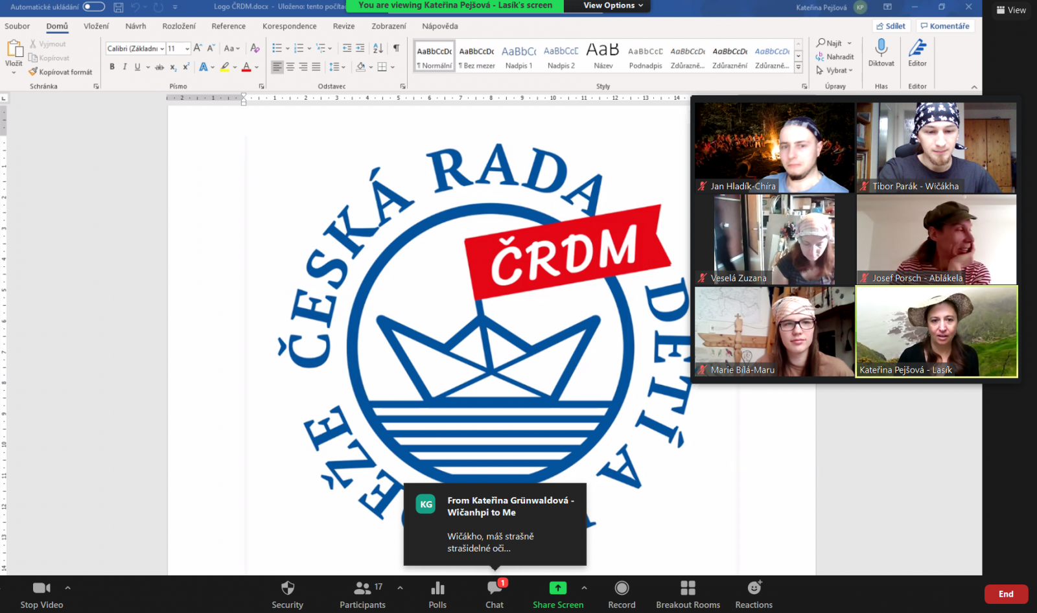Click chat popup from Kateřina Grünwaldová

(x=495, y=524)
